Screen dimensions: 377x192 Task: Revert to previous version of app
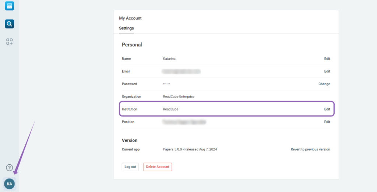point(310,150)
